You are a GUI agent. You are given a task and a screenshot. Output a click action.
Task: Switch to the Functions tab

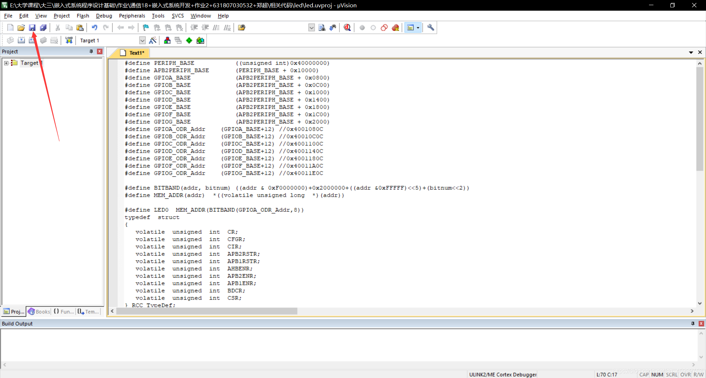tap(64, 312)
